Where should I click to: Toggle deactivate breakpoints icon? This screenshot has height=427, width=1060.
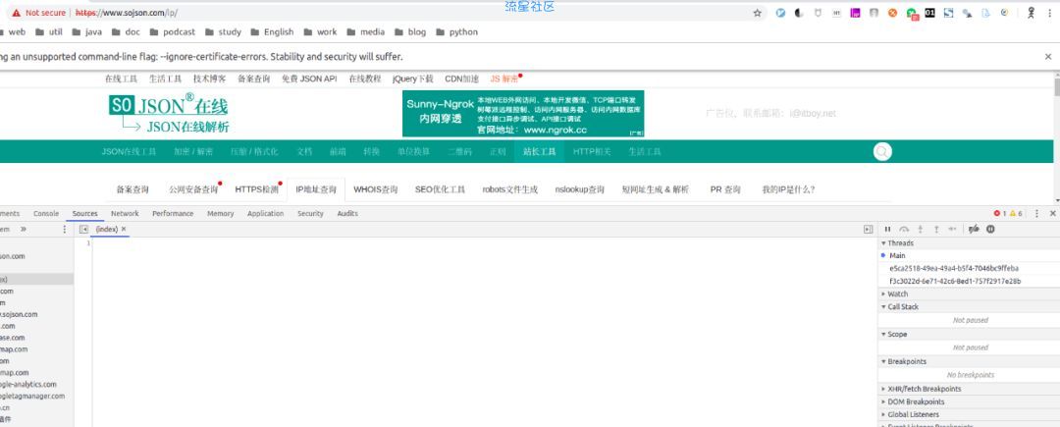click(x=975, y=230)
